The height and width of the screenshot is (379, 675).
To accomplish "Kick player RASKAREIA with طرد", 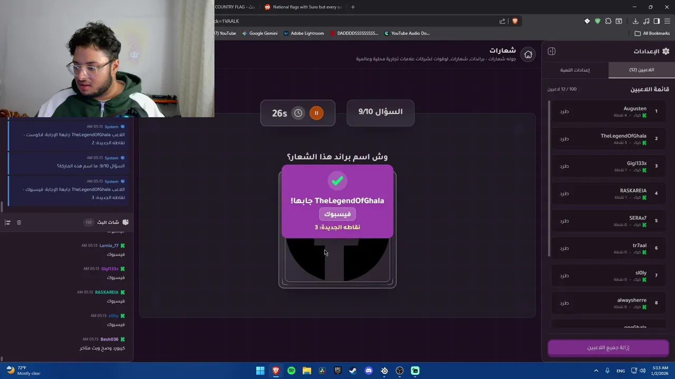I will 564,193.
